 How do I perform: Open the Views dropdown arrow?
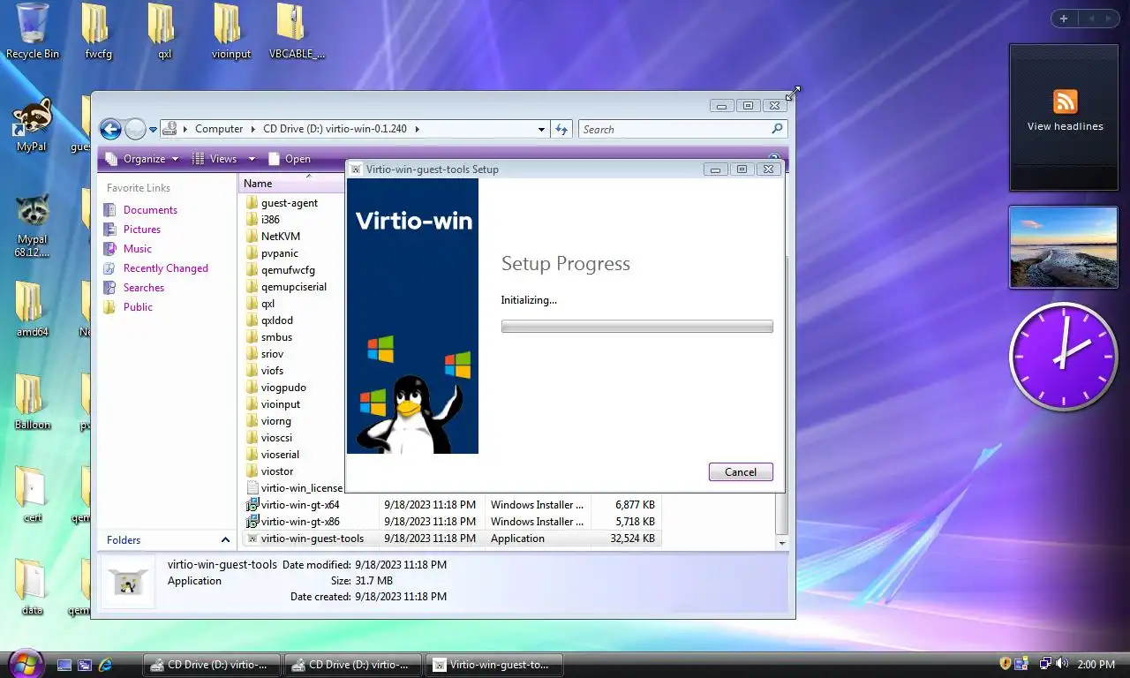pyautogui.click(x=252, y=159)
